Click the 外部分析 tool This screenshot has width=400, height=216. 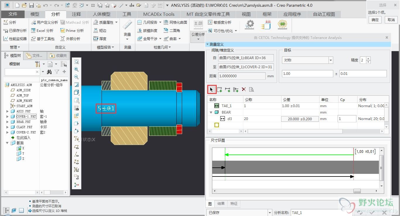coord(70,39)
